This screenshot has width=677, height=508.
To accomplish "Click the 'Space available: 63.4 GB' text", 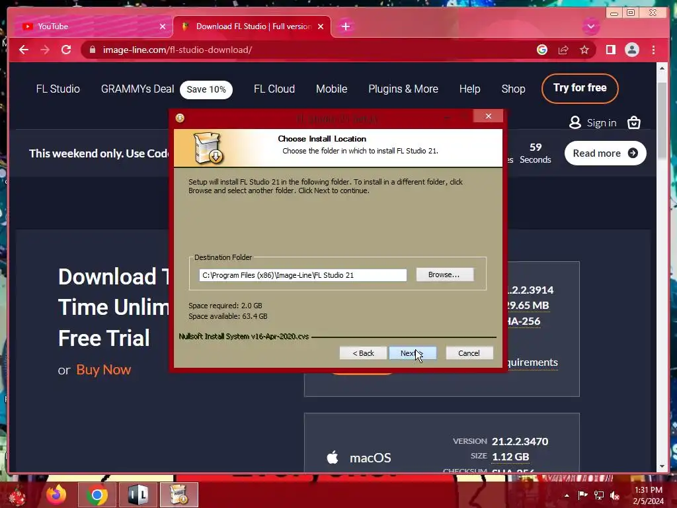I will tap(228, 316).
